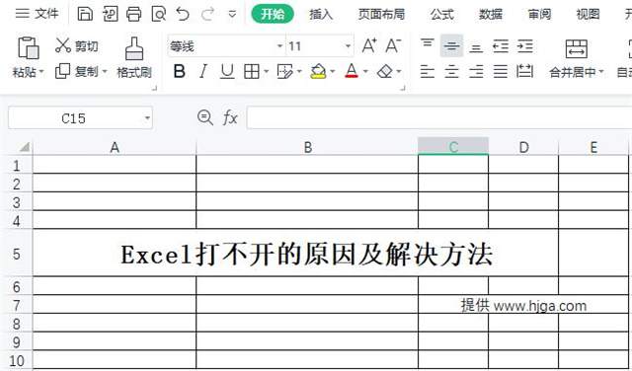Screen dimensions: 632x371
Task: Align text left
Action: click(x=428, y=72)
